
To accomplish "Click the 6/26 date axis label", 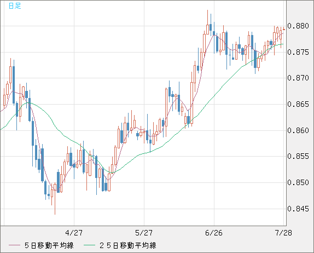I will [x=214, y=233].
